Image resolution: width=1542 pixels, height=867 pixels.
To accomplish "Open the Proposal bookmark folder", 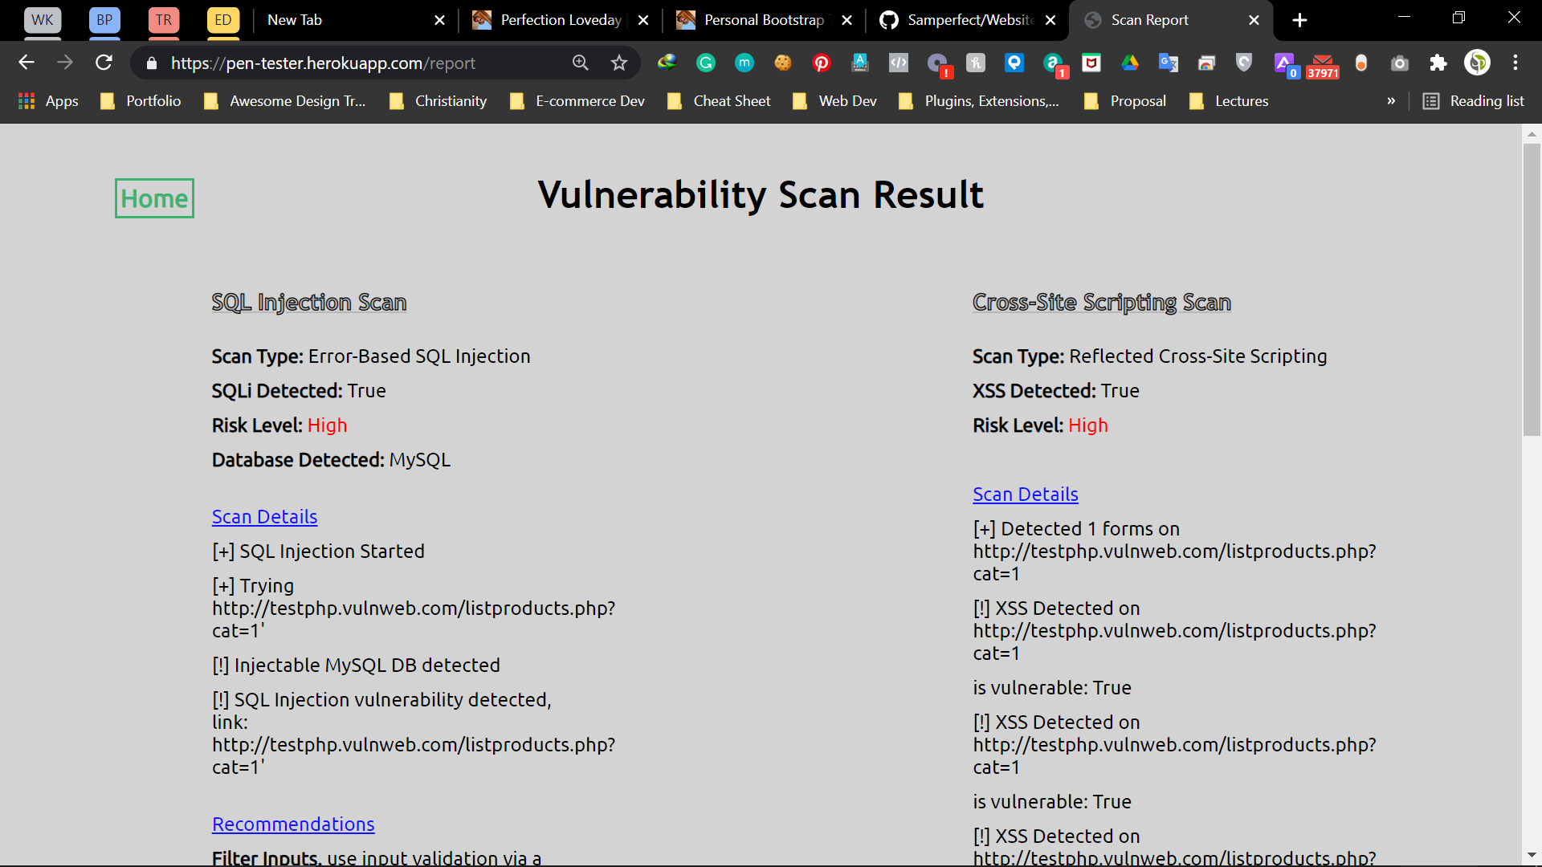I will 1125,101.
